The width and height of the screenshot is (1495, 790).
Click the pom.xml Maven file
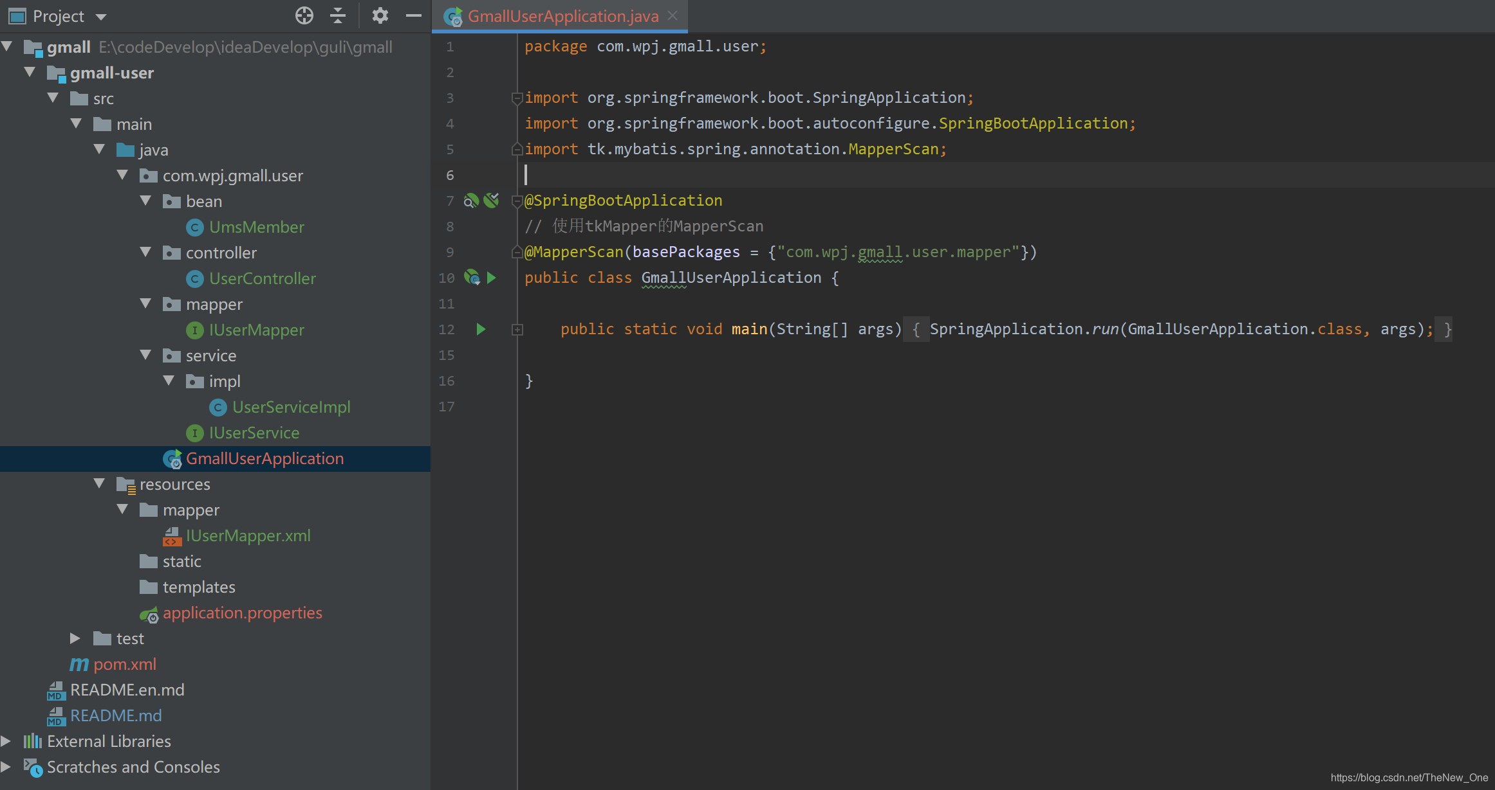pos(125,664)
